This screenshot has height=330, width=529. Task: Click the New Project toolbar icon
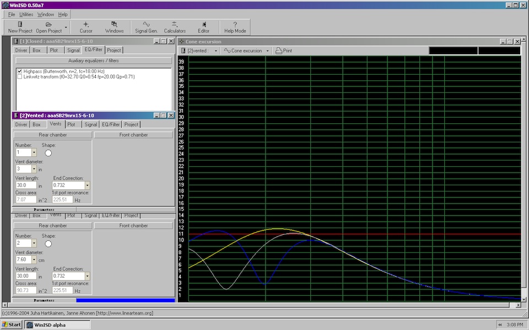pos(20,24)
